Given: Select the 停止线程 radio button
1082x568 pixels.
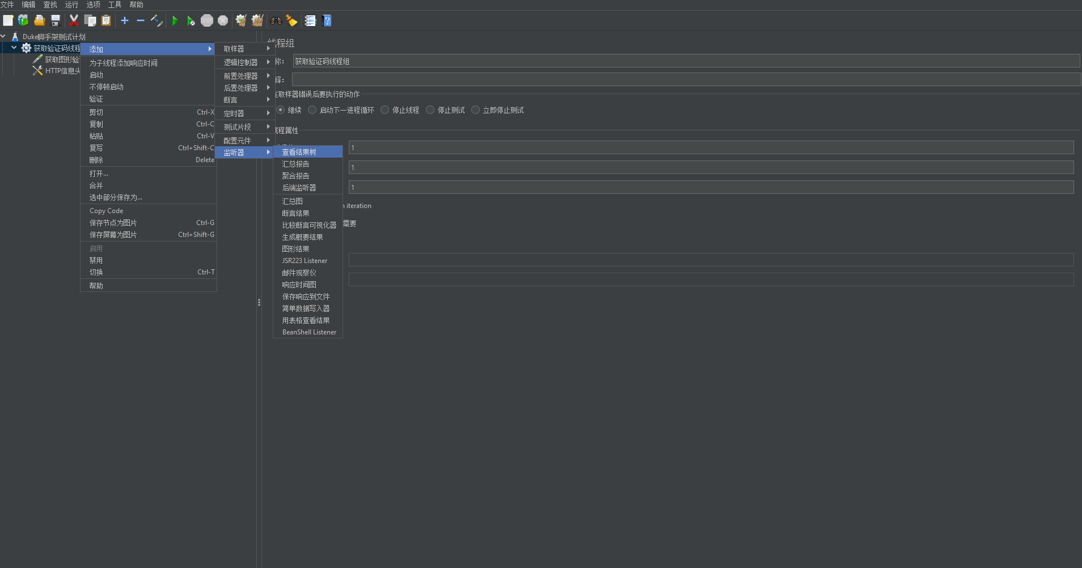Looking at the screenshot, I should (x=385, y=110).
